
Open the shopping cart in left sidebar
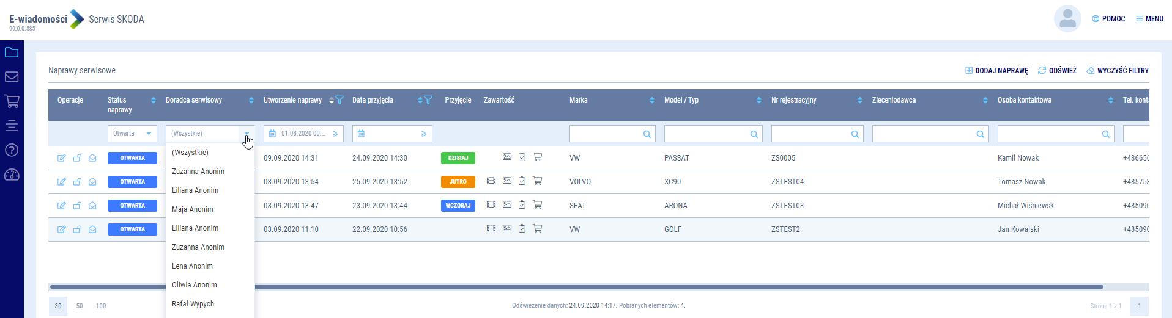coord(12,101)
